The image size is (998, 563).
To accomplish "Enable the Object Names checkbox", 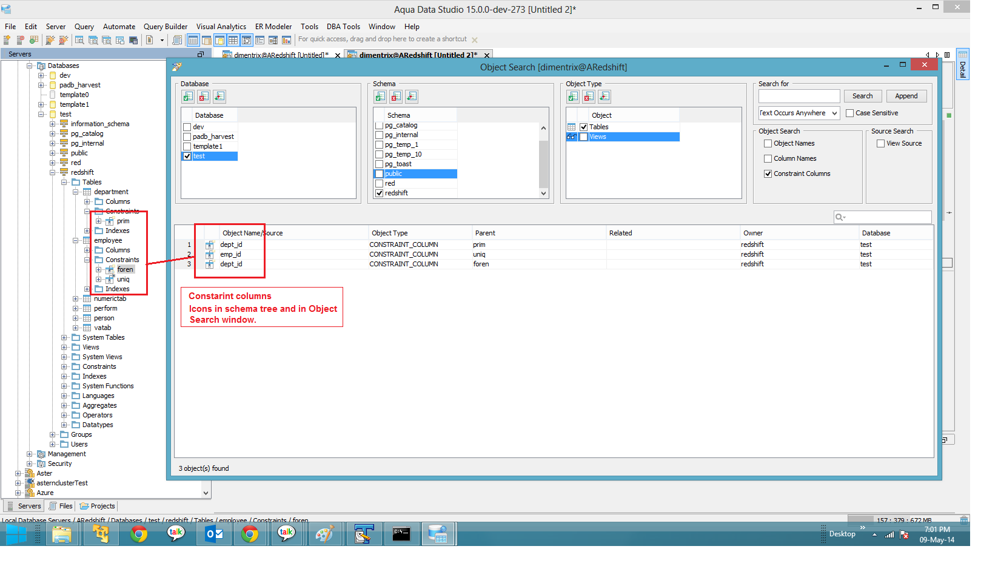I will [x=768, y=144].
